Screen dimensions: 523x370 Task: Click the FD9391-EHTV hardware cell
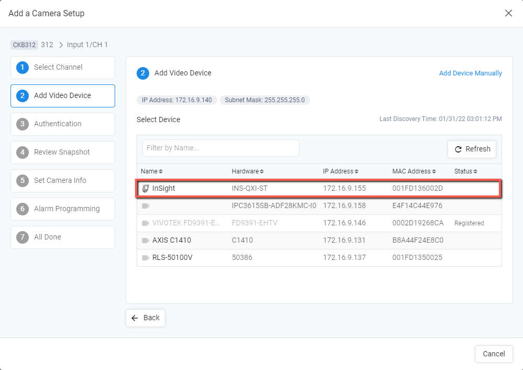pyautogui.click(x=254, y=223)
